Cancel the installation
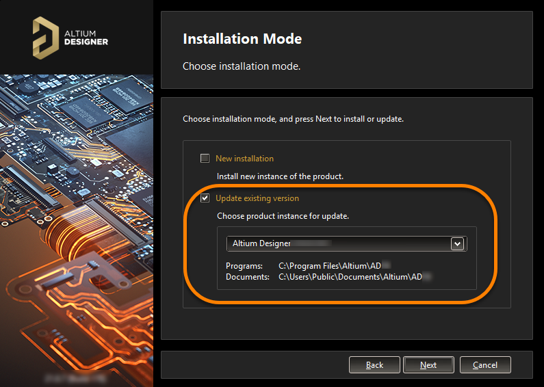Image resolution: width=544 pixels, height=387 pixels. (x=485, y=365)
